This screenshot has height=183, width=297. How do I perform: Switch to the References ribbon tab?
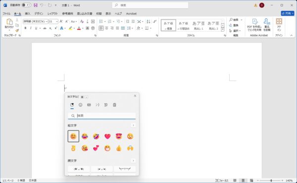(x=68, y=13)
